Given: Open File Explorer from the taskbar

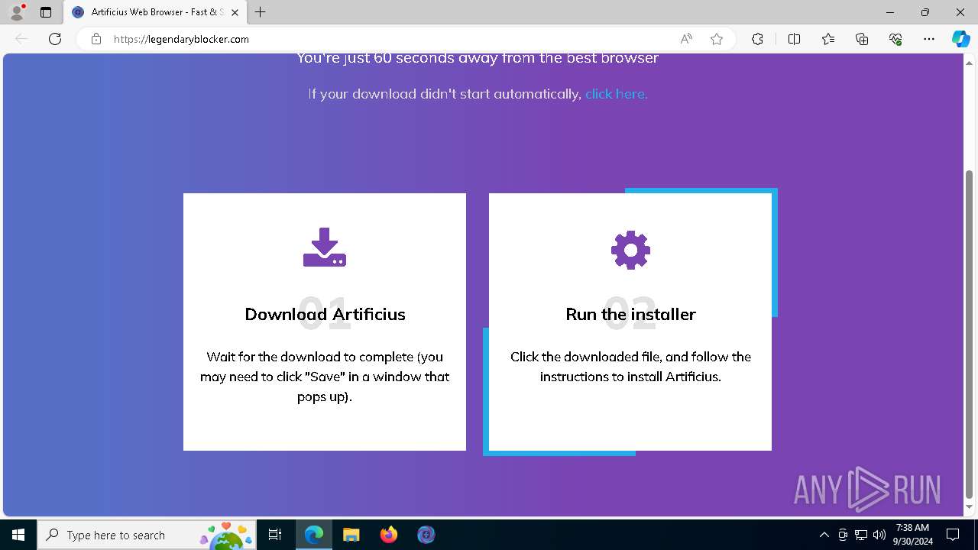Looking at the screenshot, I should 351,535.
